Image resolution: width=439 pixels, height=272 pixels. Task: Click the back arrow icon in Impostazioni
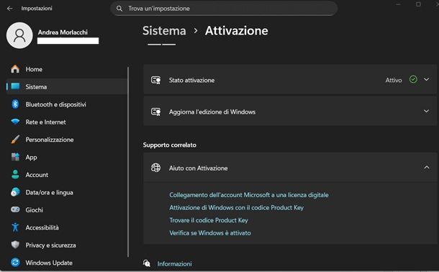click(10, 9)
